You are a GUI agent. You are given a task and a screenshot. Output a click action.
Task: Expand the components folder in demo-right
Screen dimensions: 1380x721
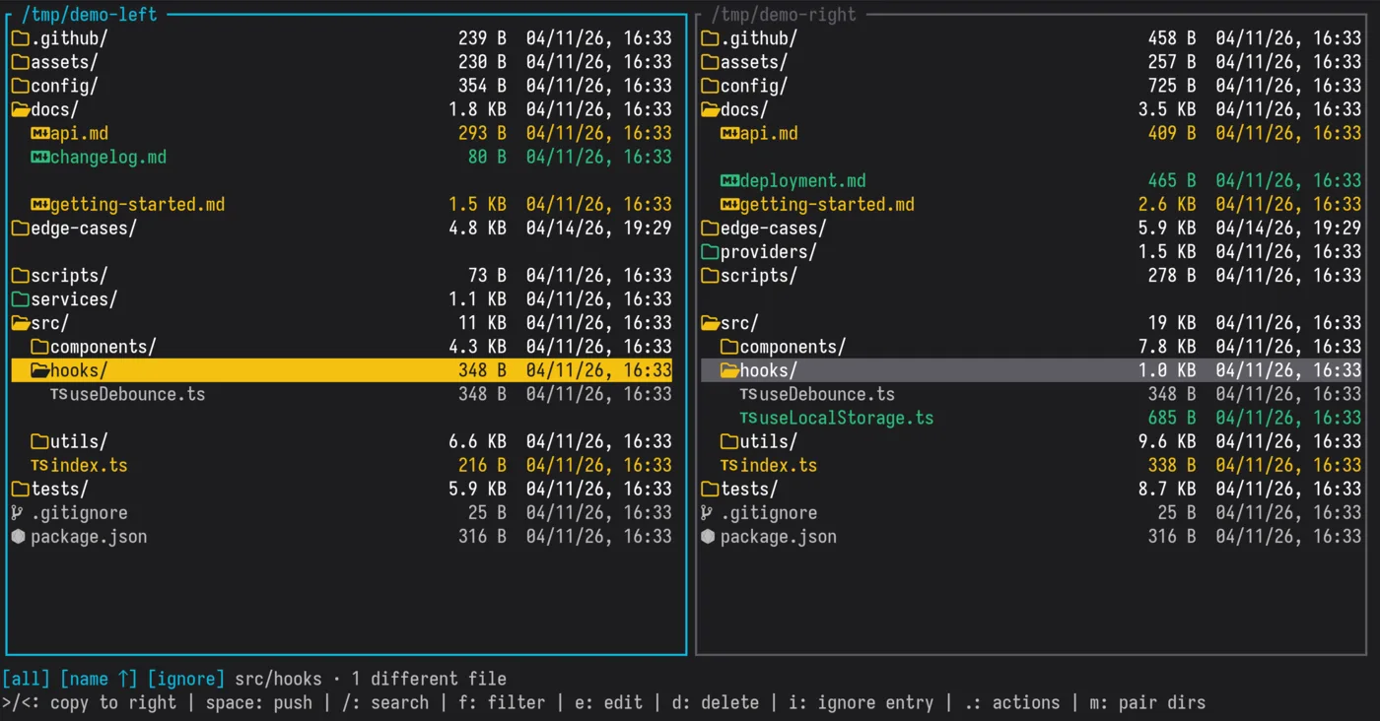coord(729,347)
